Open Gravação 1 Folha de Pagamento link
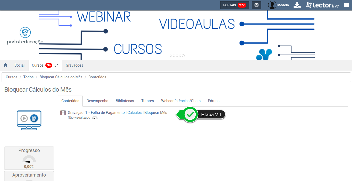Screen dimensions: 352x181 (117, 113)
